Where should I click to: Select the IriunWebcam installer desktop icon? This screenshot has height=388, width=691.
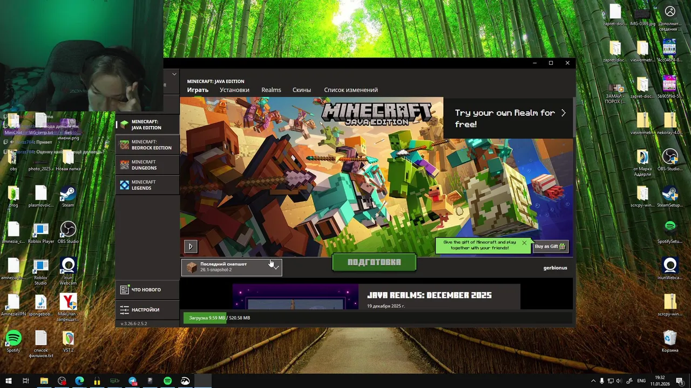pos(670,269)
